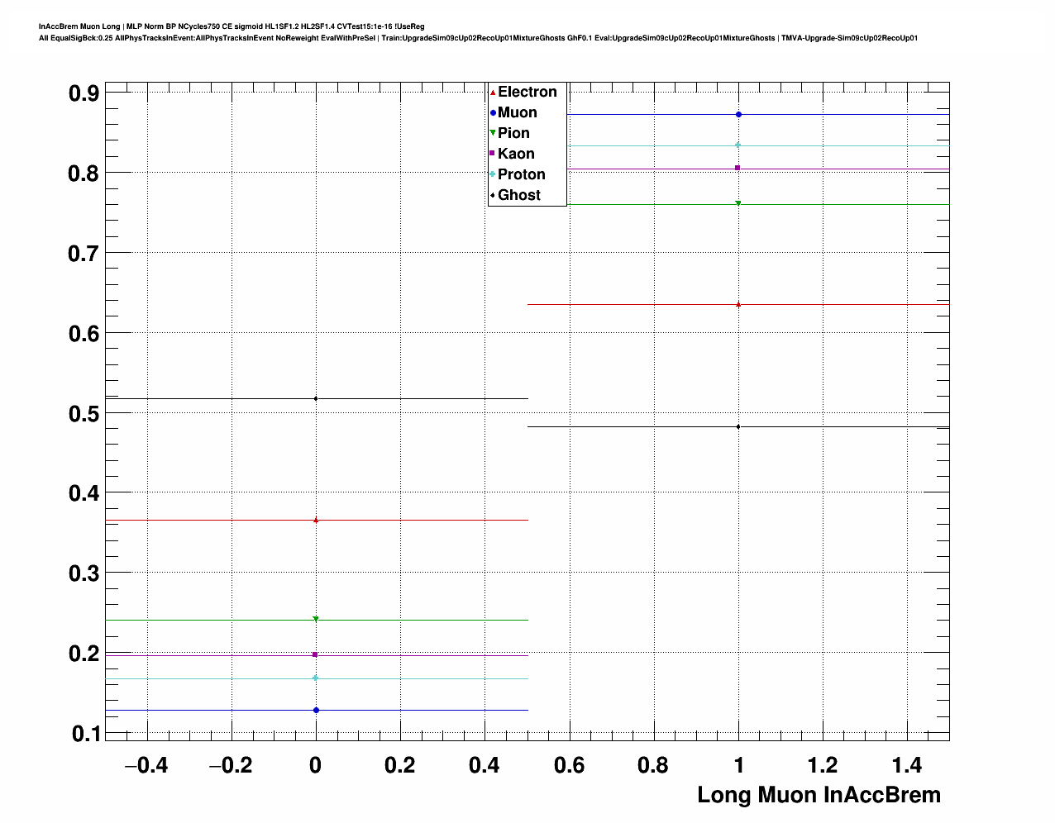Select the Ghost data point at x=0

point(316,399)
